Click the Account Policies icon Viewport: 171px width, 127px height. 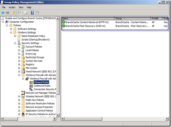click(x=23, y=47)
